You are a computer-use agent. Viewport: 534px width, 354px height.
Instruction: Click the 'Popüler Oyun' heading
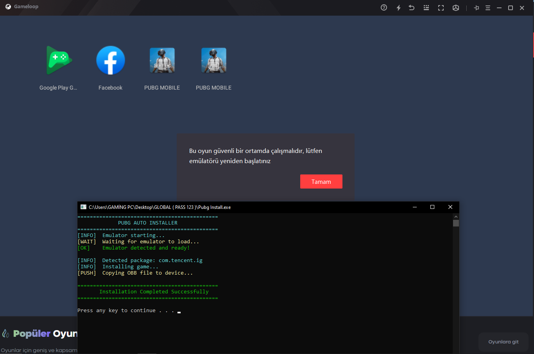[x=45, y=334]
